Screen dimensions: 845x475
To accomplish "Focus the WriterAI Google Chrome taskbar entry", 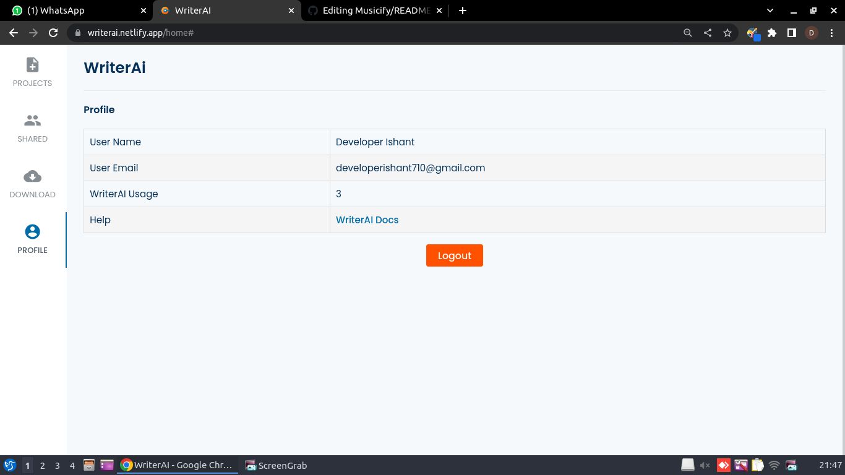I will point(178,465).
